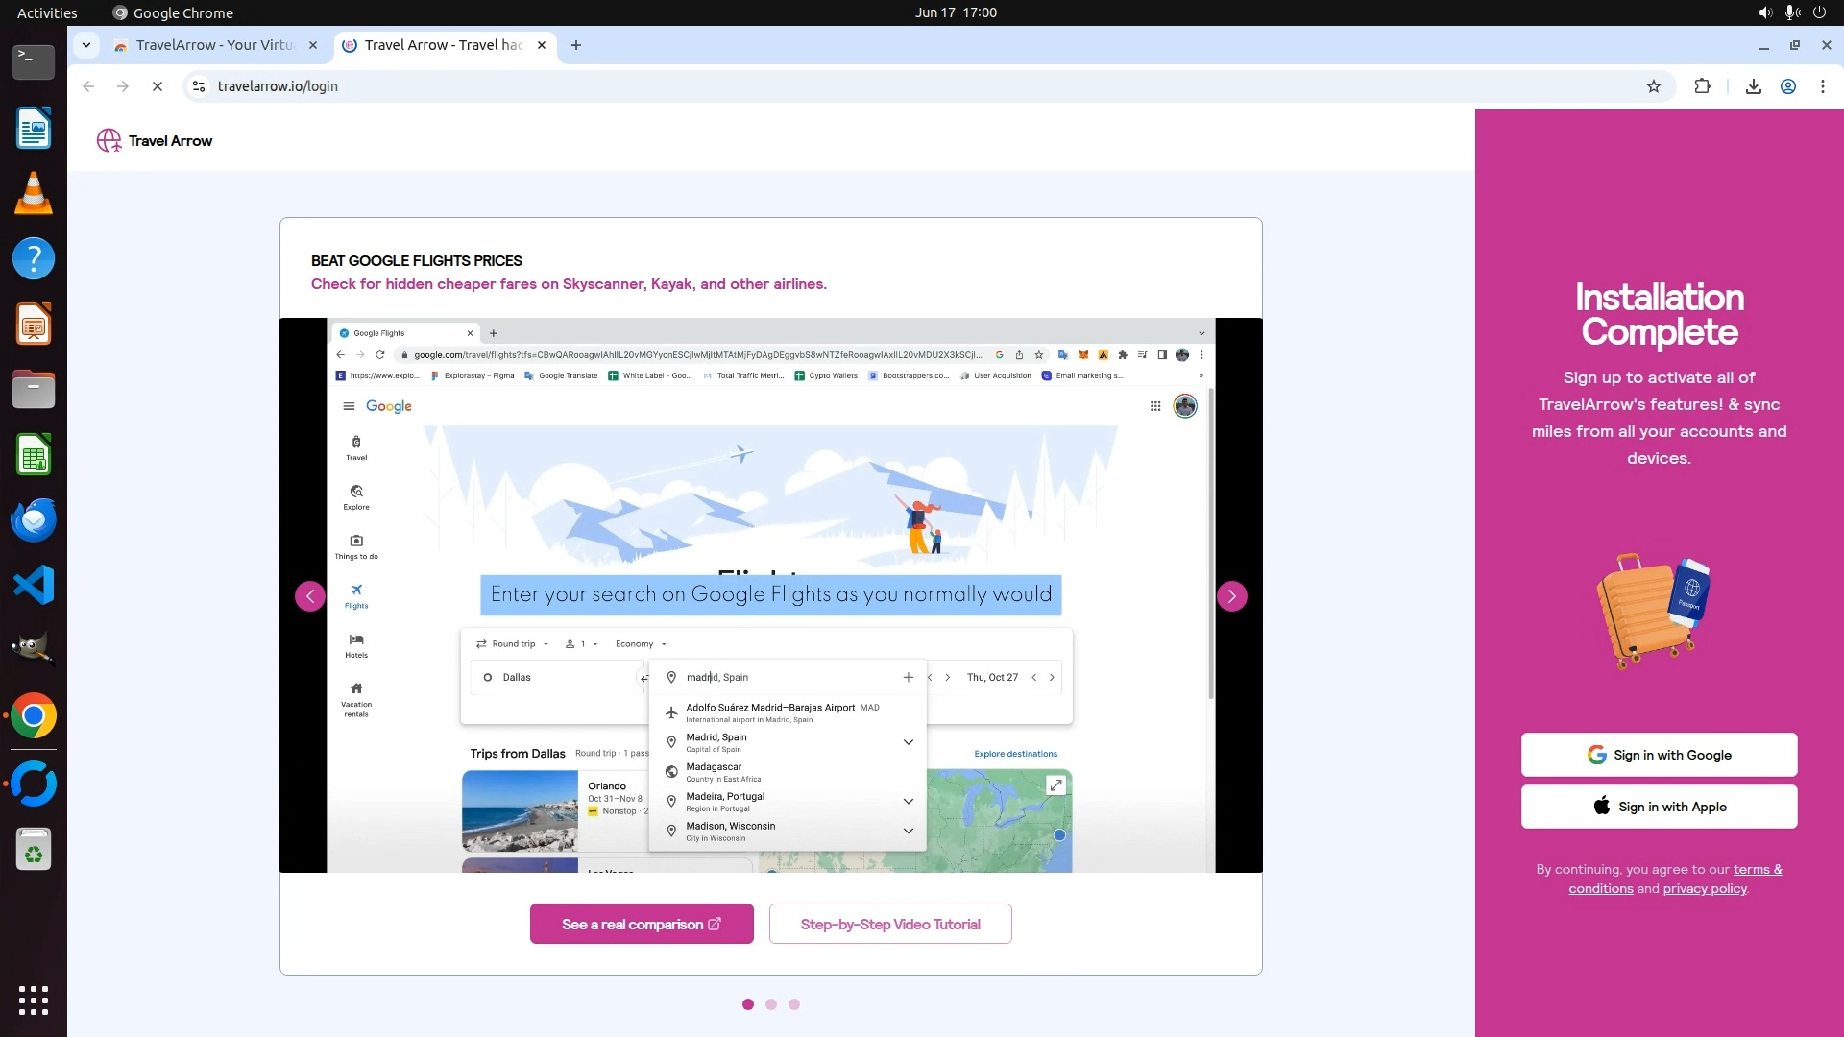This screenshot has width=1844, height=1037.
Task: Open Chrome extensions puzzle icon
Action: click(1702, 86)
